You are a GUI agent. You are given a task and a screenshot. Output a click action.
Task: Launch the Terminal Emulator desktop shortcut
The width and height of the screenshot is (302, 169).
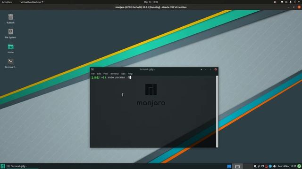click(x=10, y=63)
